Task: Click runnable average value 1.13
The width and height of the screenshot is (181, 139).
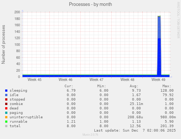Action: (136, 122)
